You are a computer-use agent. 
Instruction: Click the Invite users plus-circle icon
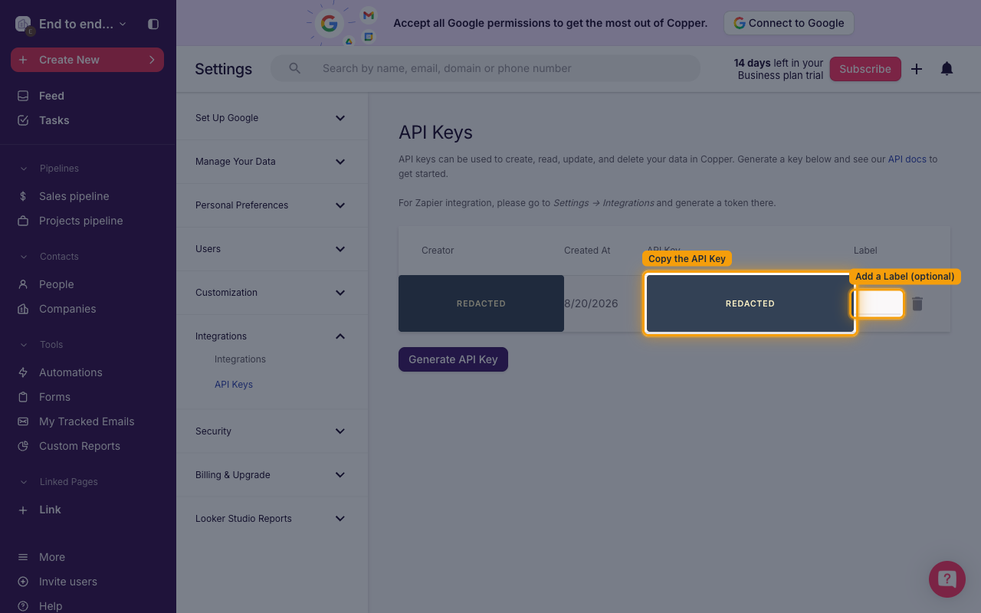point(23,582)
